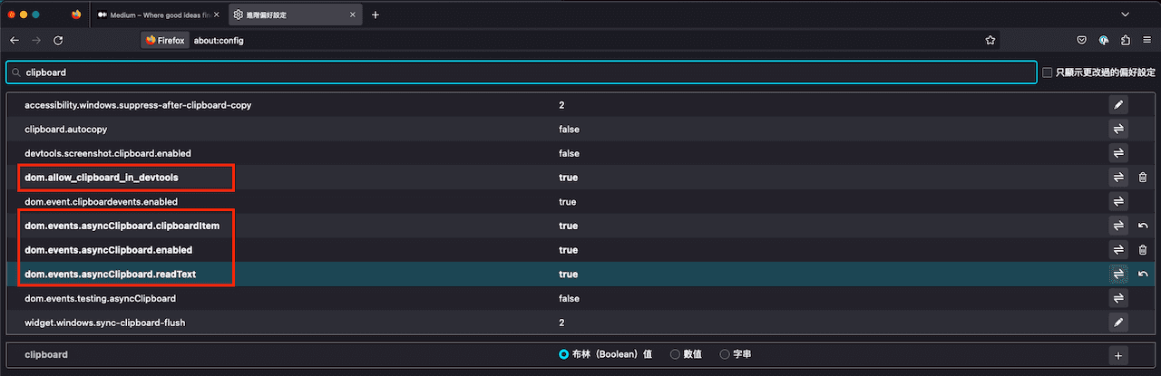
Task: Open a new tab with plus button
Action: click(376, 14)
